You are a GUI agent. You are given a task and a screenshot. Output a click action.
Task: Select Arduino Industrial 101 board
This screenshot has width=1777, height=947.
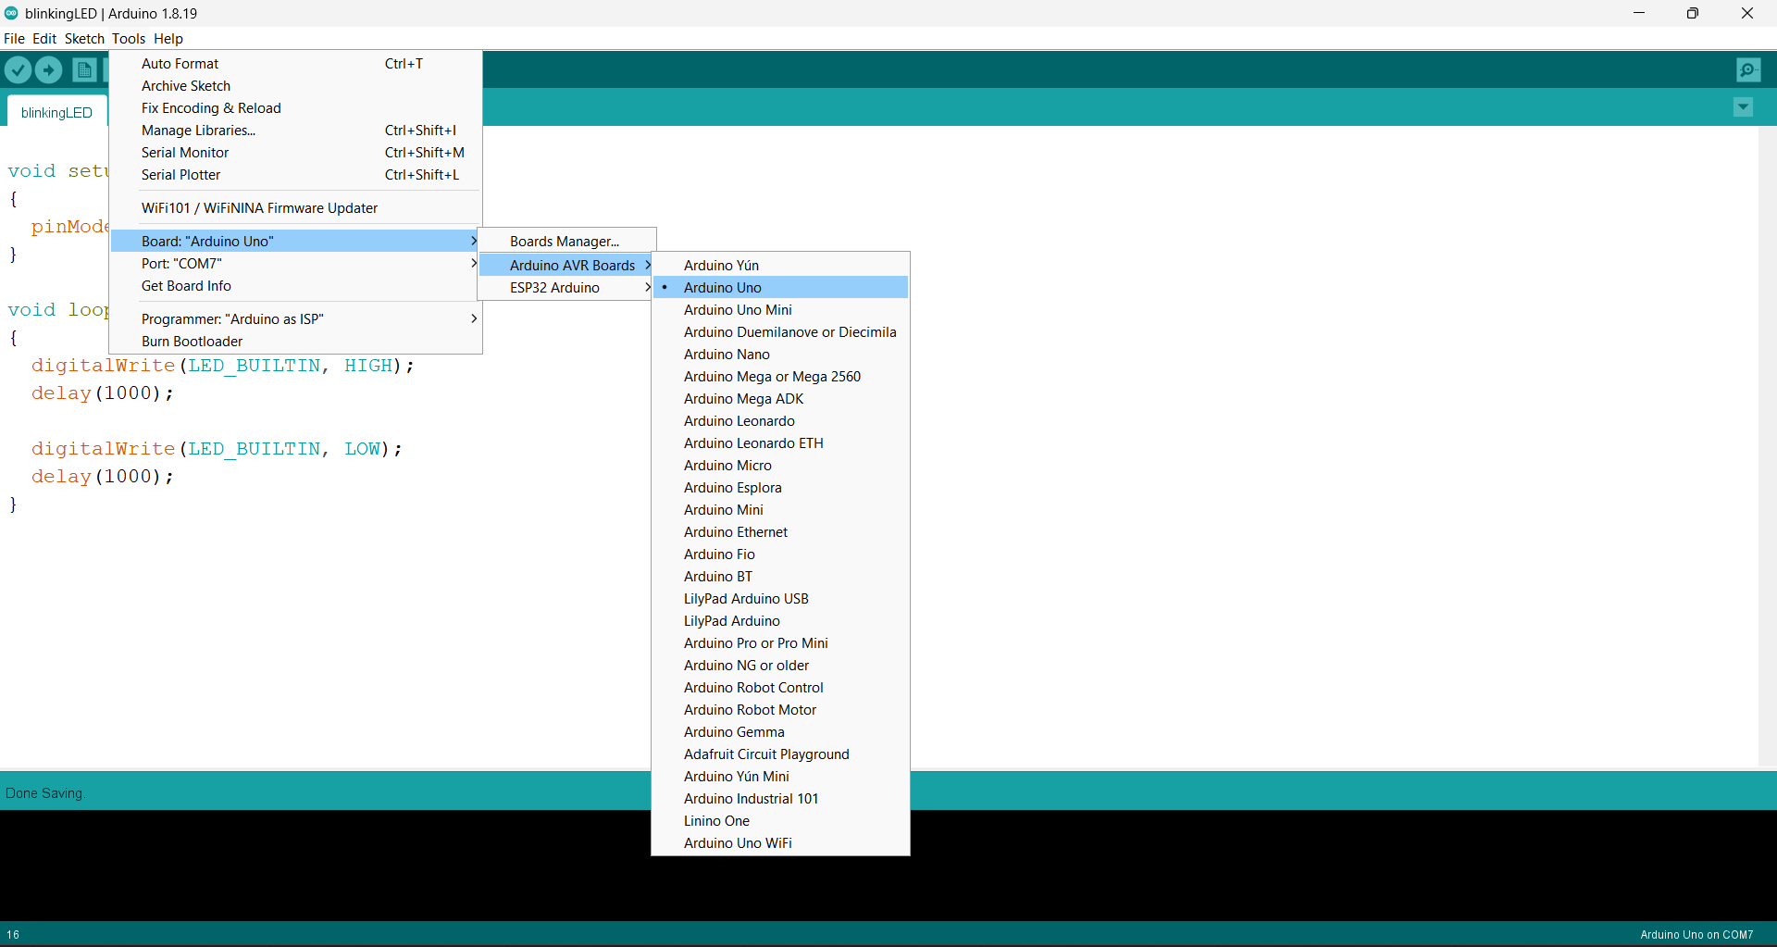(780, 799)
